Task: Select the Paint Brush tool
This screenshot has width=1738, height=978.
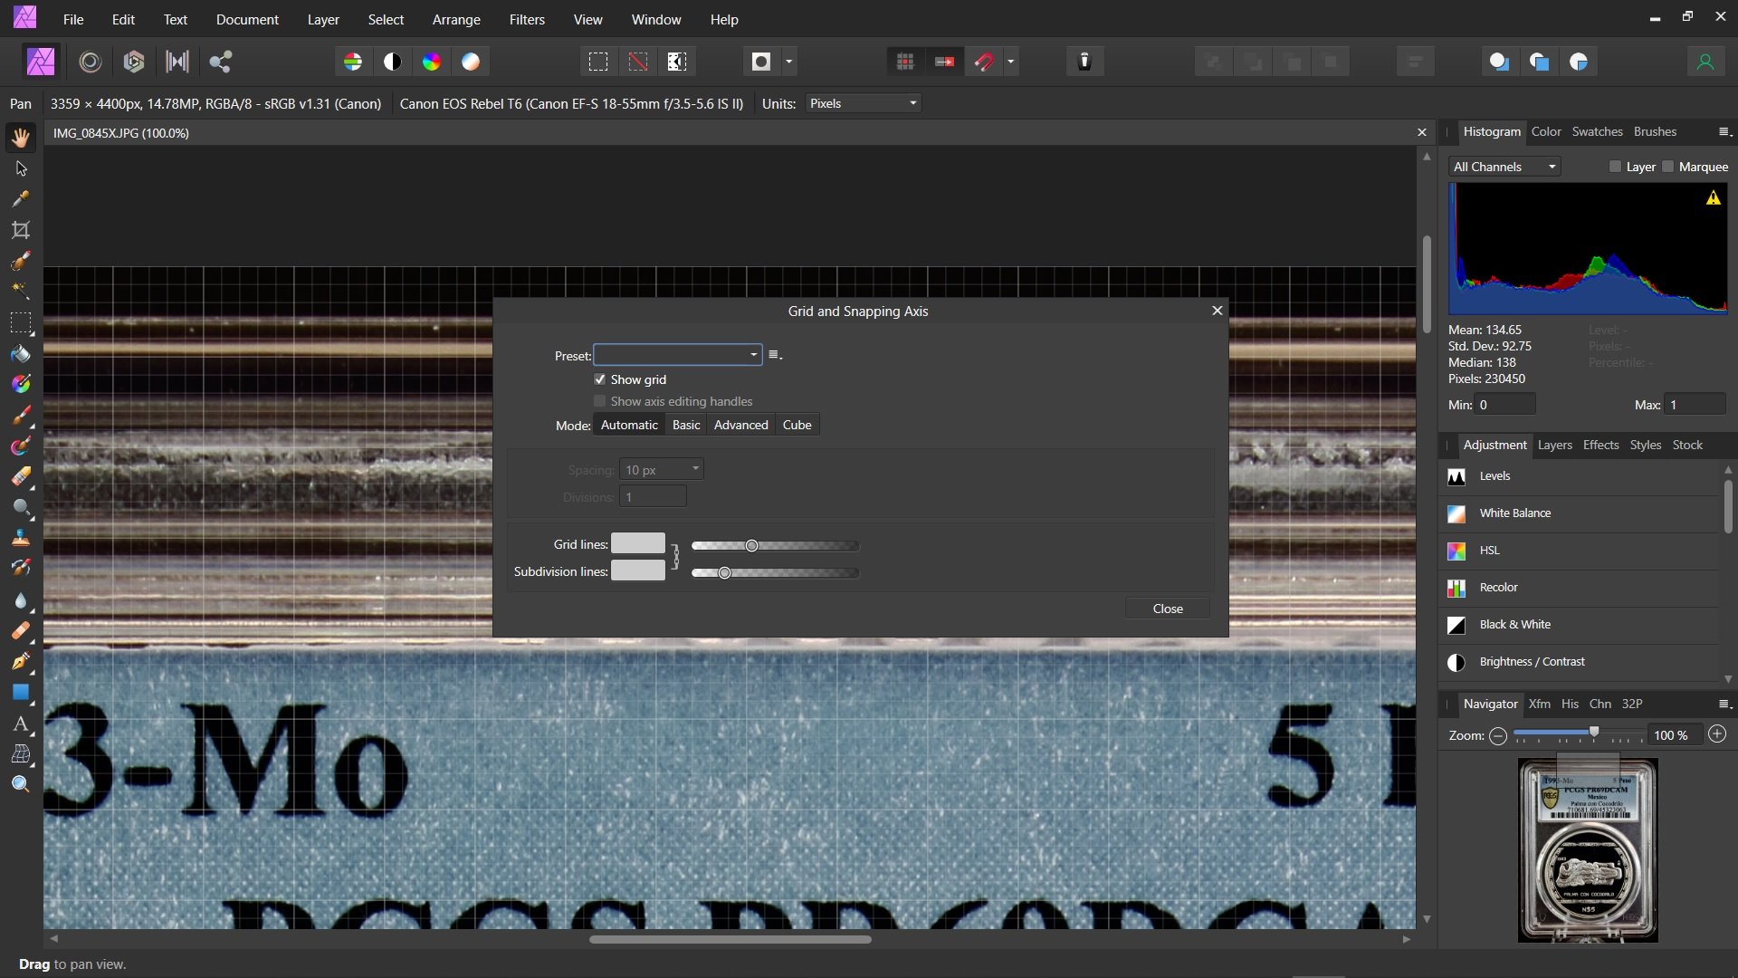Action: point(21,416)
